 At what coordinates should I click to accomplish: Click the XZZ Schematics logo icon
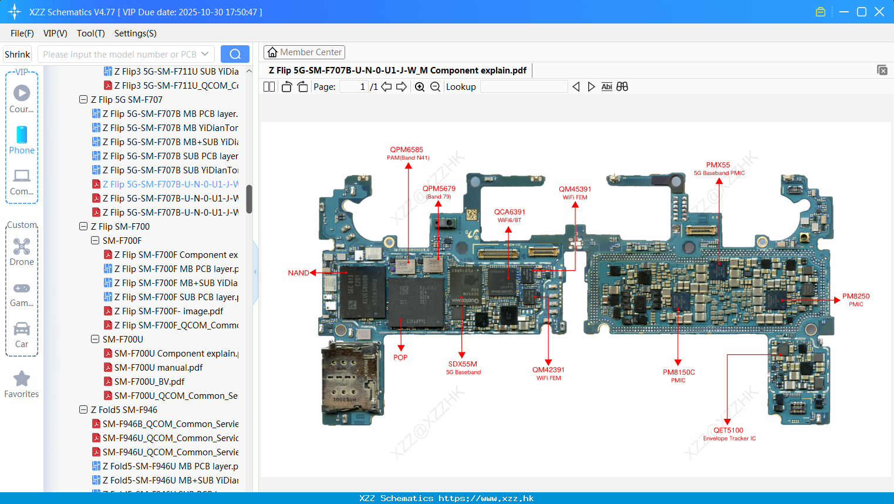15,12
